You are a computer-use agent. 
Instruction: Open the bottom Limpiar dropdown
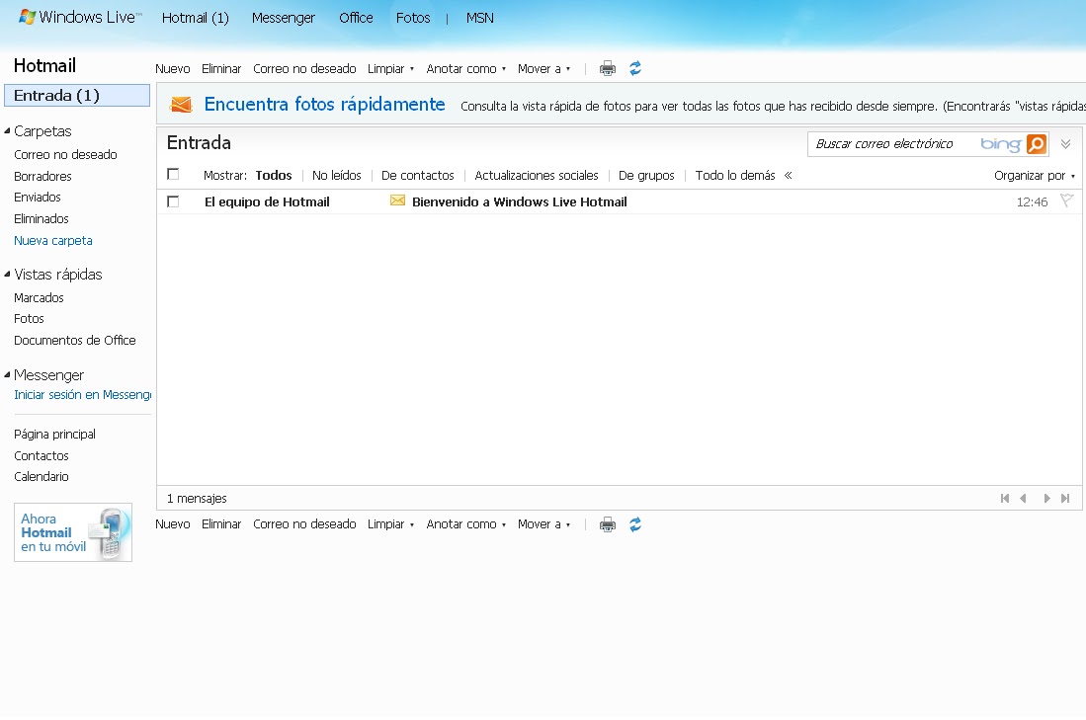390,524
